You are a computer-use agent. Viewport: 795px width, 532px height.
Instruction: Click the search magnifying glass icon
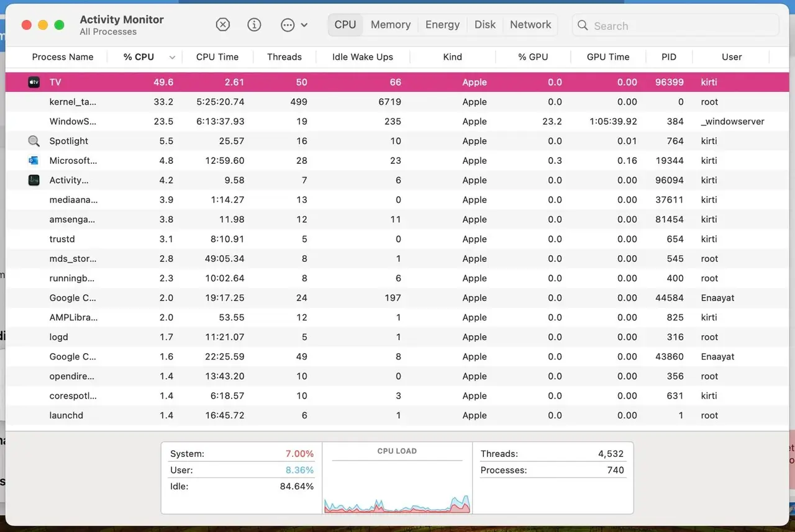tap(583, 25)
